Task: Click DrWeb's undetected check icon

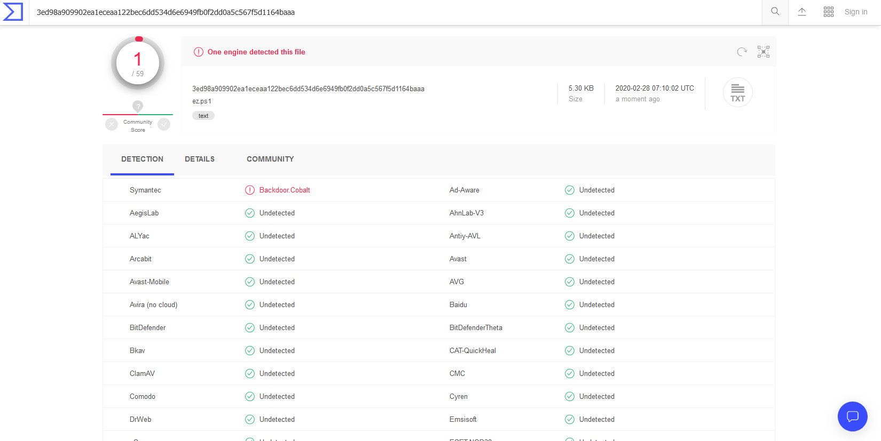Action: [x=250, y=419]
